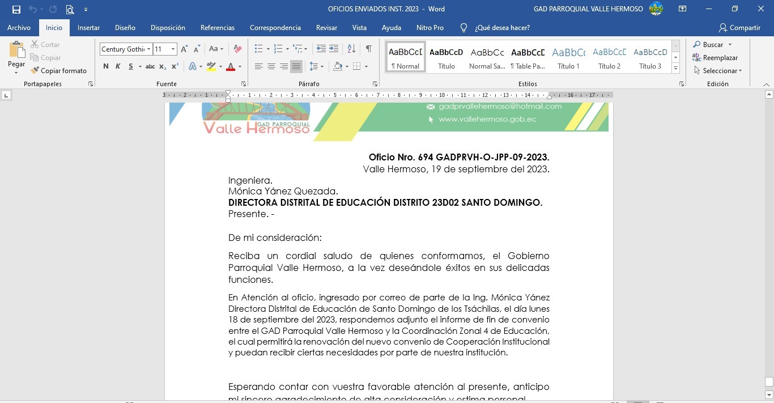774x403 pixels.
Task: Clear all formatting with the eraser icon
Action: (x=238, y=49)
